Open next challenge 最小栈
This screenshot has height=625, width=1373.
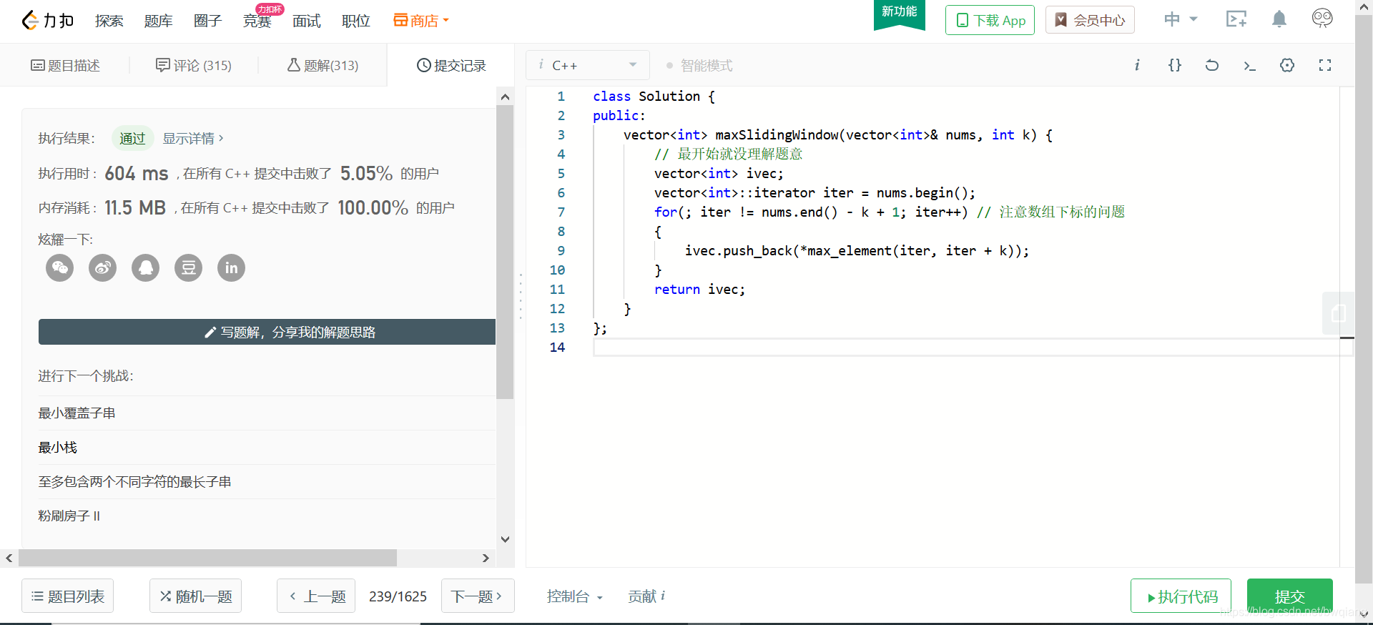click(x=57, y=448)
